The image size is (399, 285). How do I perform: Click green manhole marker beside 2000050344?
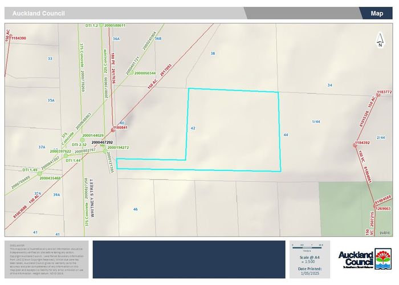pos(131,73)
